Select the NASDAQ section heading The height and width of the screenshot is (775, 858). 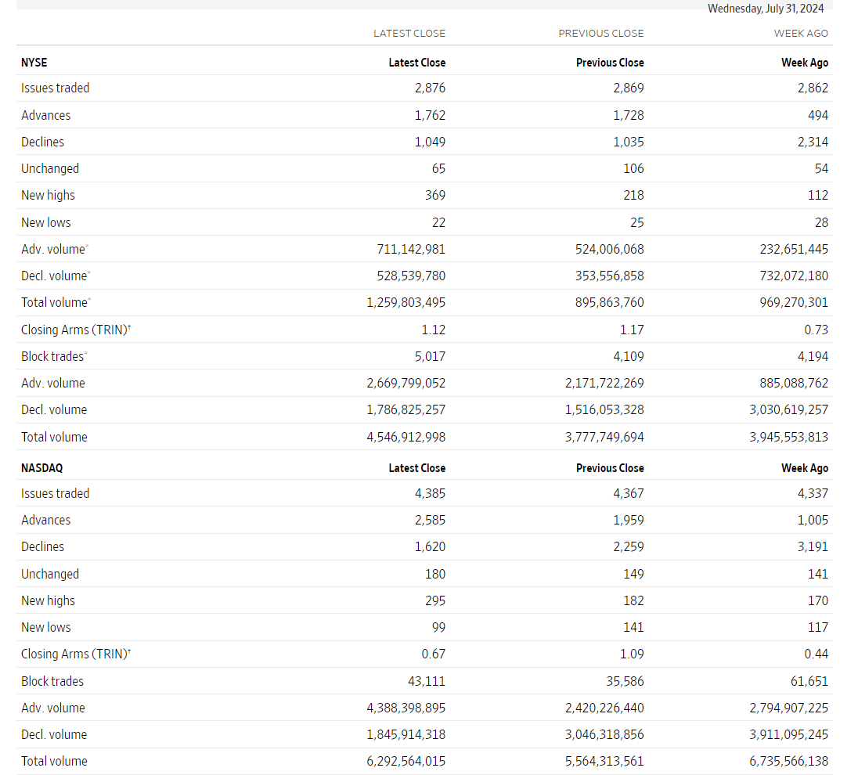click(41, 468)
